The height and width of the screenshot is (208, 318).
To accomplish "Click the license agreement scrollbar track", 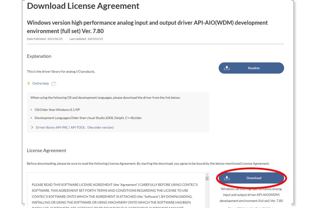I will (x=207, y=196).
